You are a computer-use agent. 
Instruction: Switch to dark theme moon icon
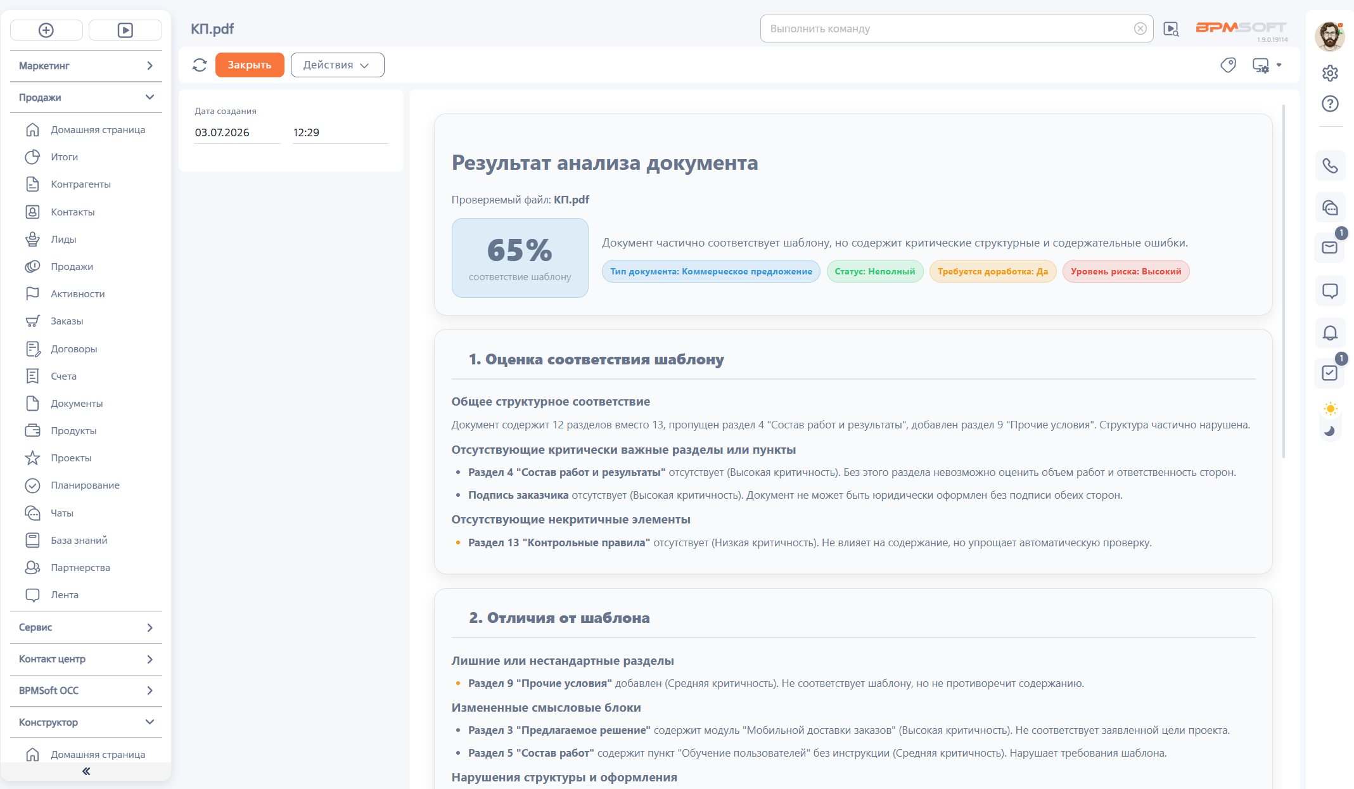point(1329,431)
